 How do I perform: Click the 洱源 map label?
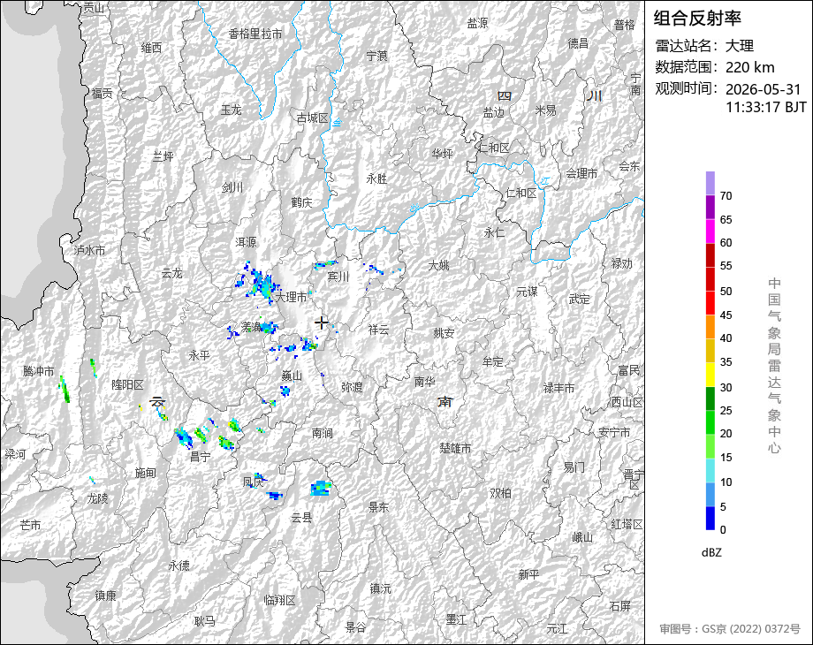(246, 242)
